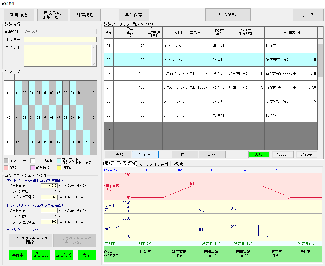Click the サンプル有コンタクトチェック cyan legend swatch
The height and width of the screenshot is (266, 325).
[59, 161]
